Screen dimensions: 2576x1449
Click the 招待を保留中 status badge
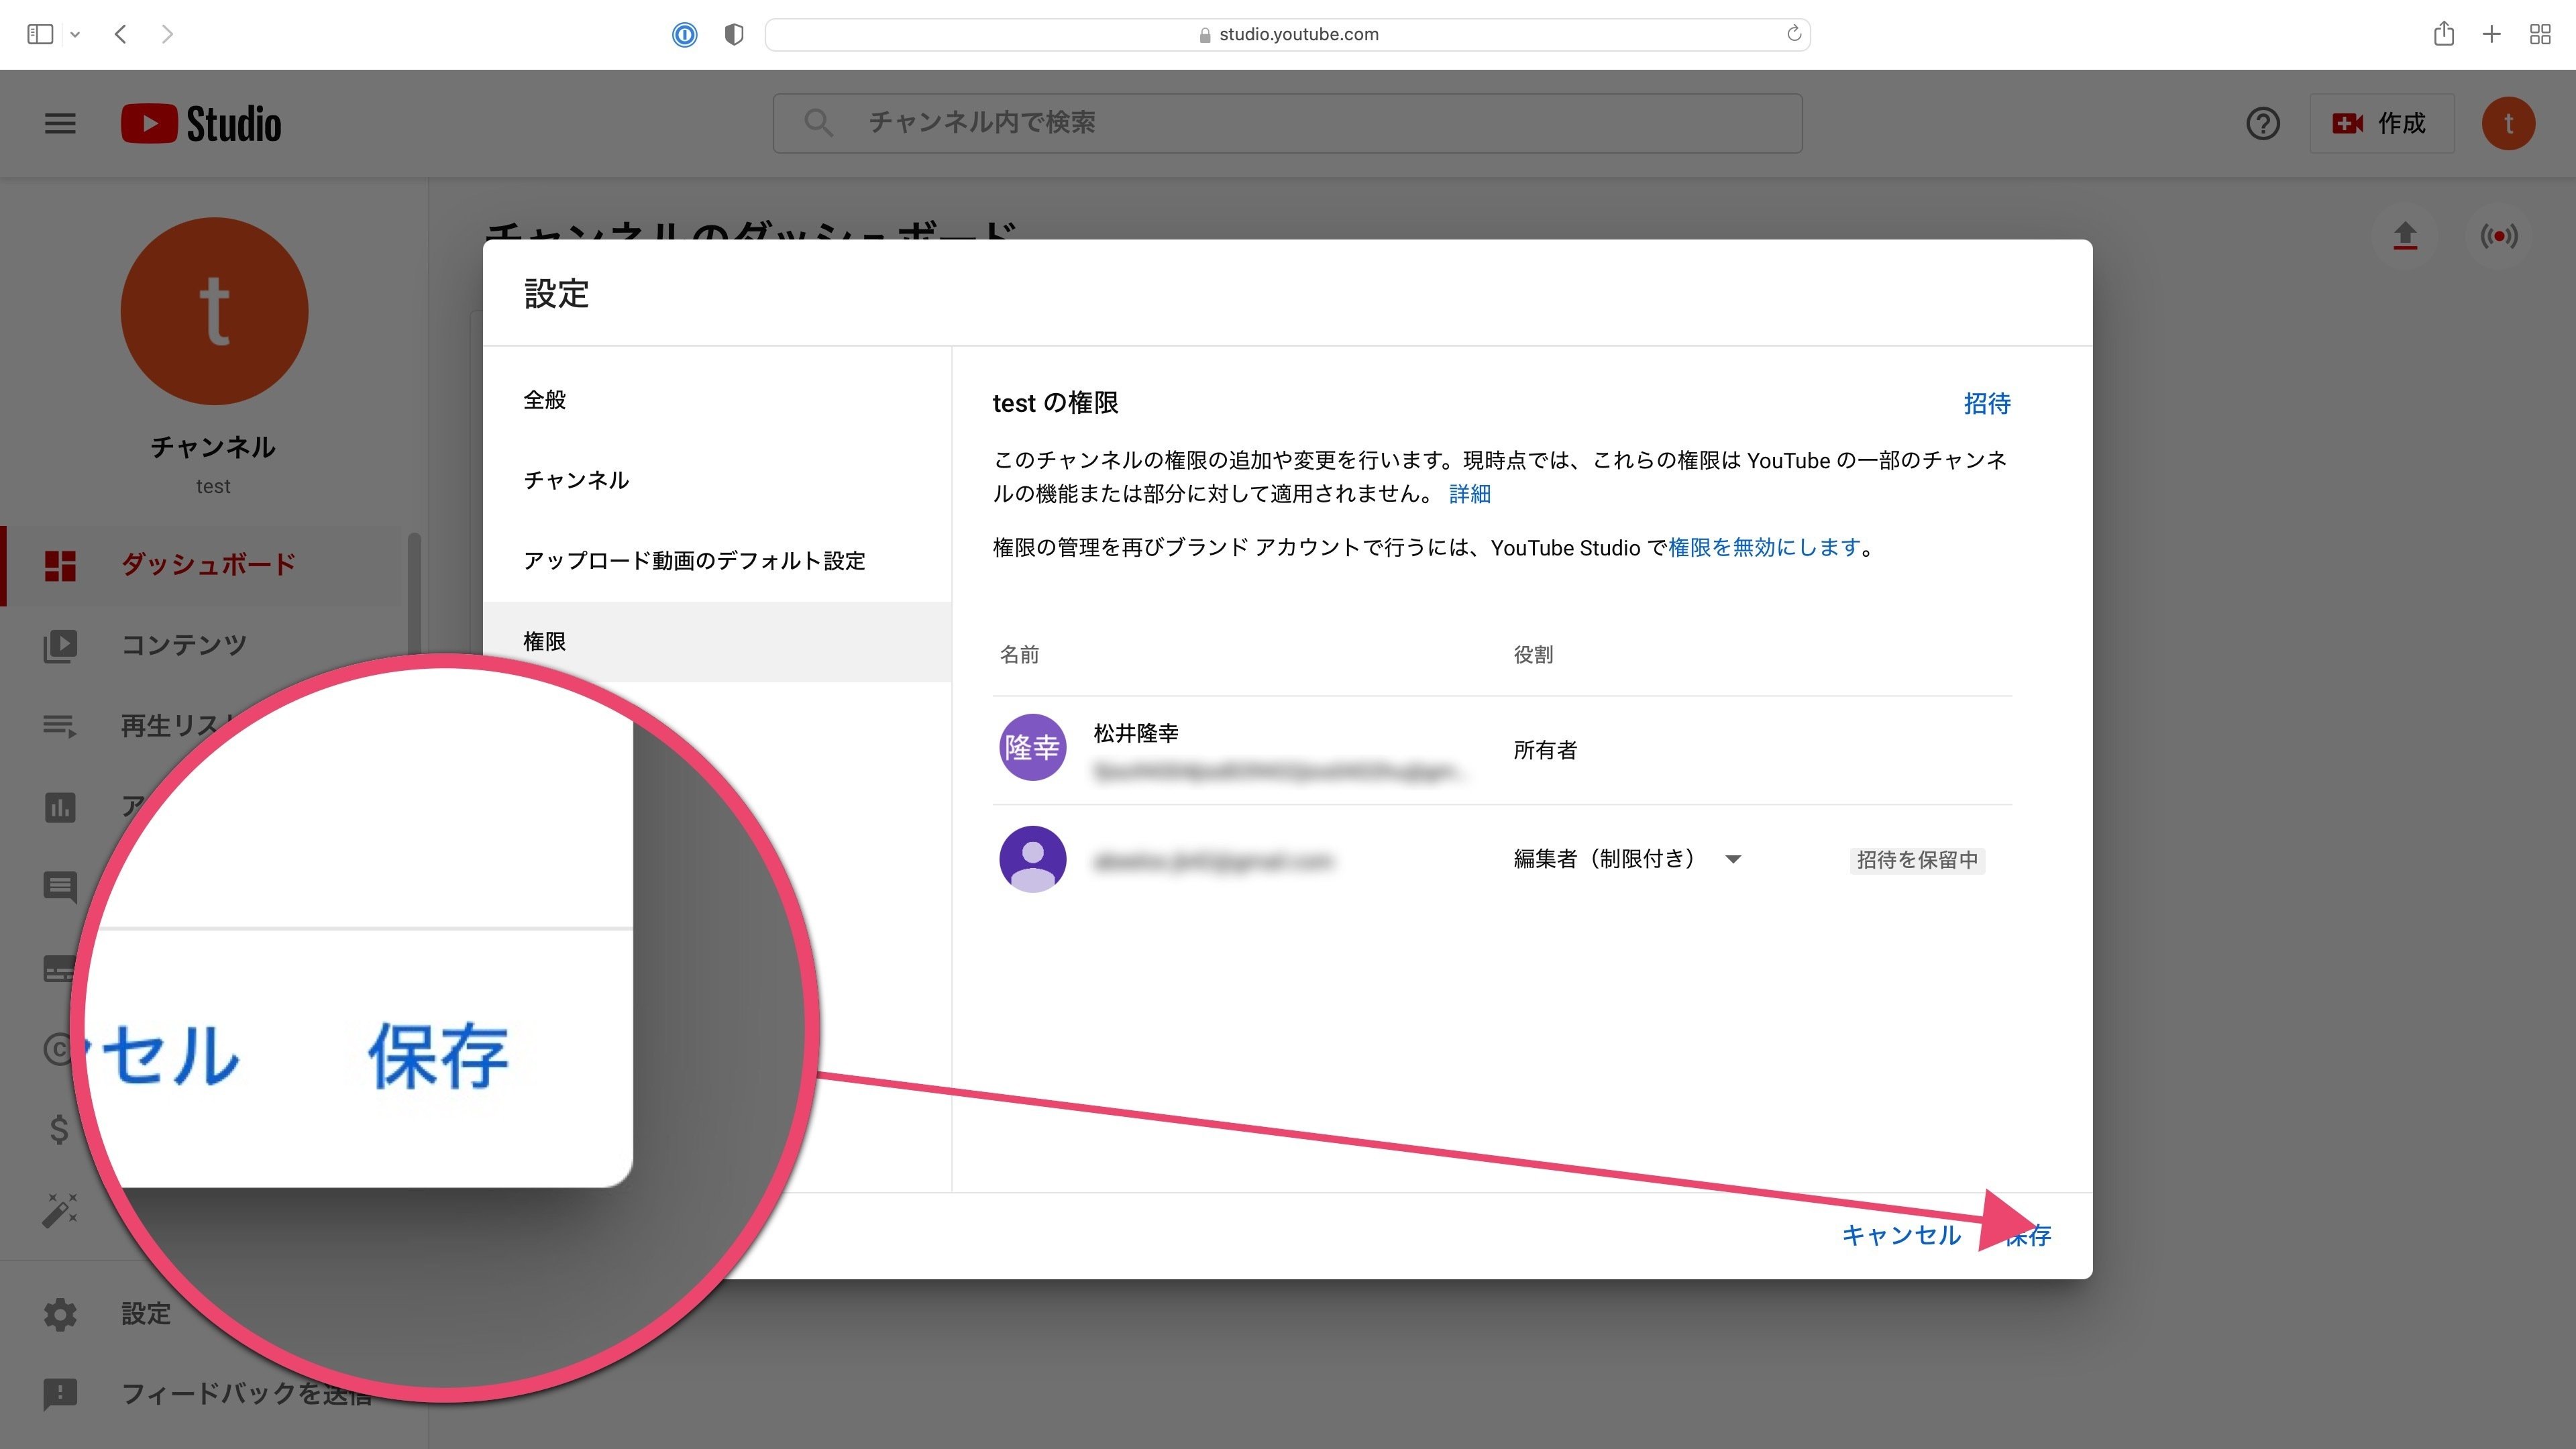1917,860
